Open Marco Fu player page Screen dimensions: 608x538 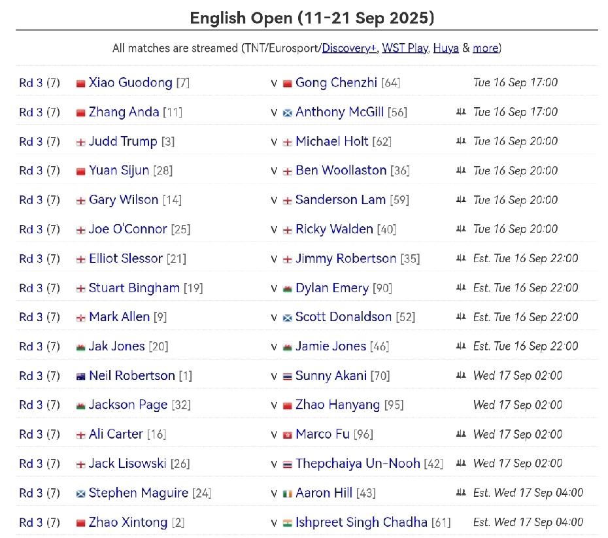click(322, 434)
